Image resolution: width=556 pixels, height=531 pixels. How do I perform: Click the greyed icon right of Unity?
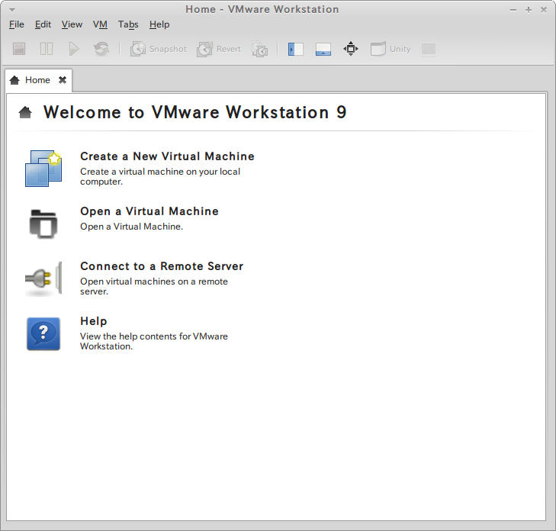[x=429, y=49]
